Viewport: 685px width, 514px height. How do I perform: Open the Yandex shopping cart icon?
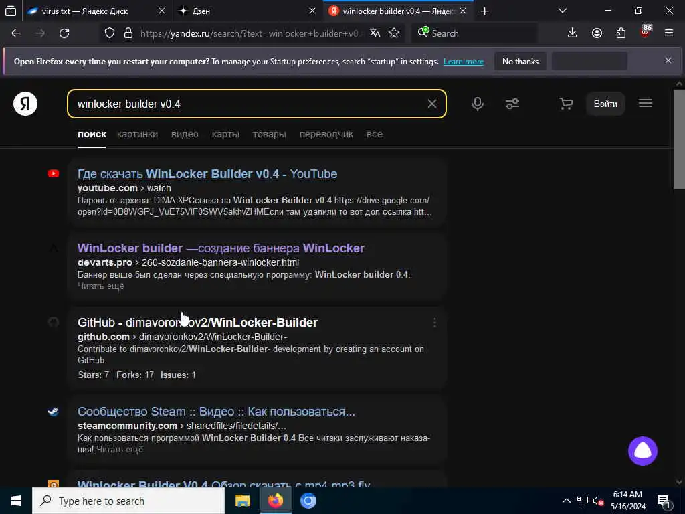pos(566,104)
